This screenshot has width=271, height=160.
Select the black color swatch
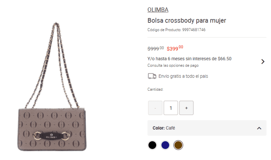click(152, 145)
